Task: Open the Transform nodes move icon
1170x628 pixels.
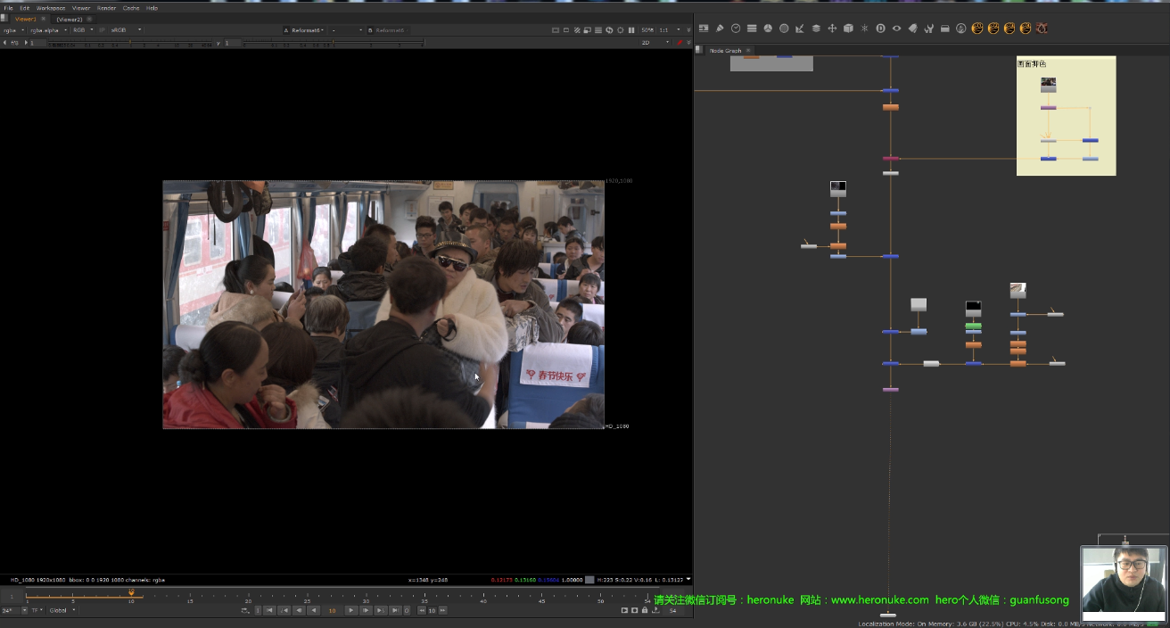Action: 832,29
